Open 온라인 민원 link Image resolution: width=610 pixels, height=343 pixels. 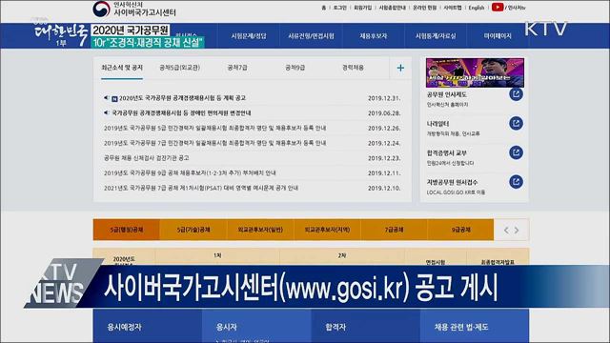tap(424, 8)
